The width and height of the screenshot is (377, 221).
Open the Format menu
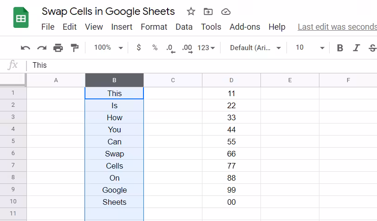(154, 26)
